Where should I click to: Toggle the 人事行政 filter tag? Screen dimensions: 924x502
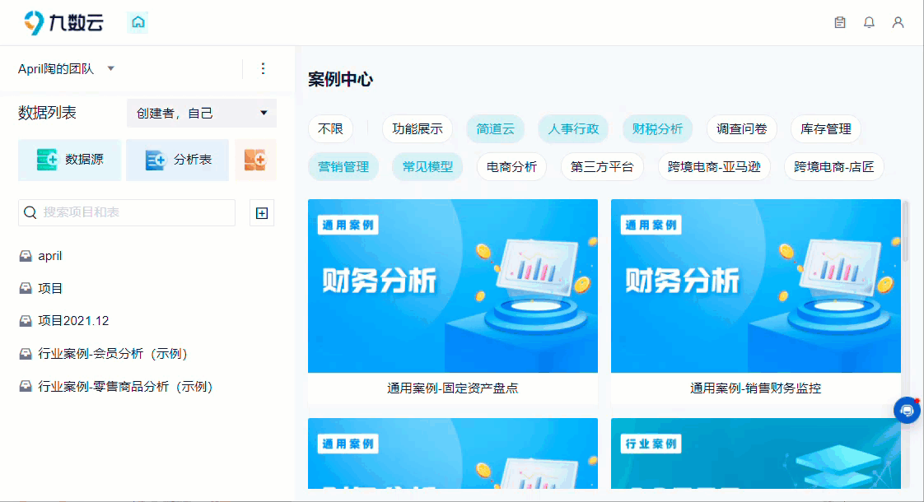point(573,128)
